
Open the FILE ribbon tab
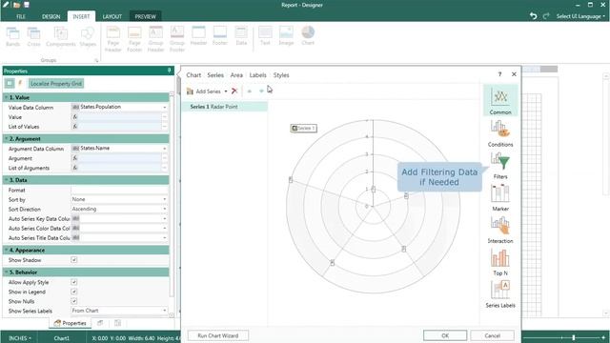point(21,17)
